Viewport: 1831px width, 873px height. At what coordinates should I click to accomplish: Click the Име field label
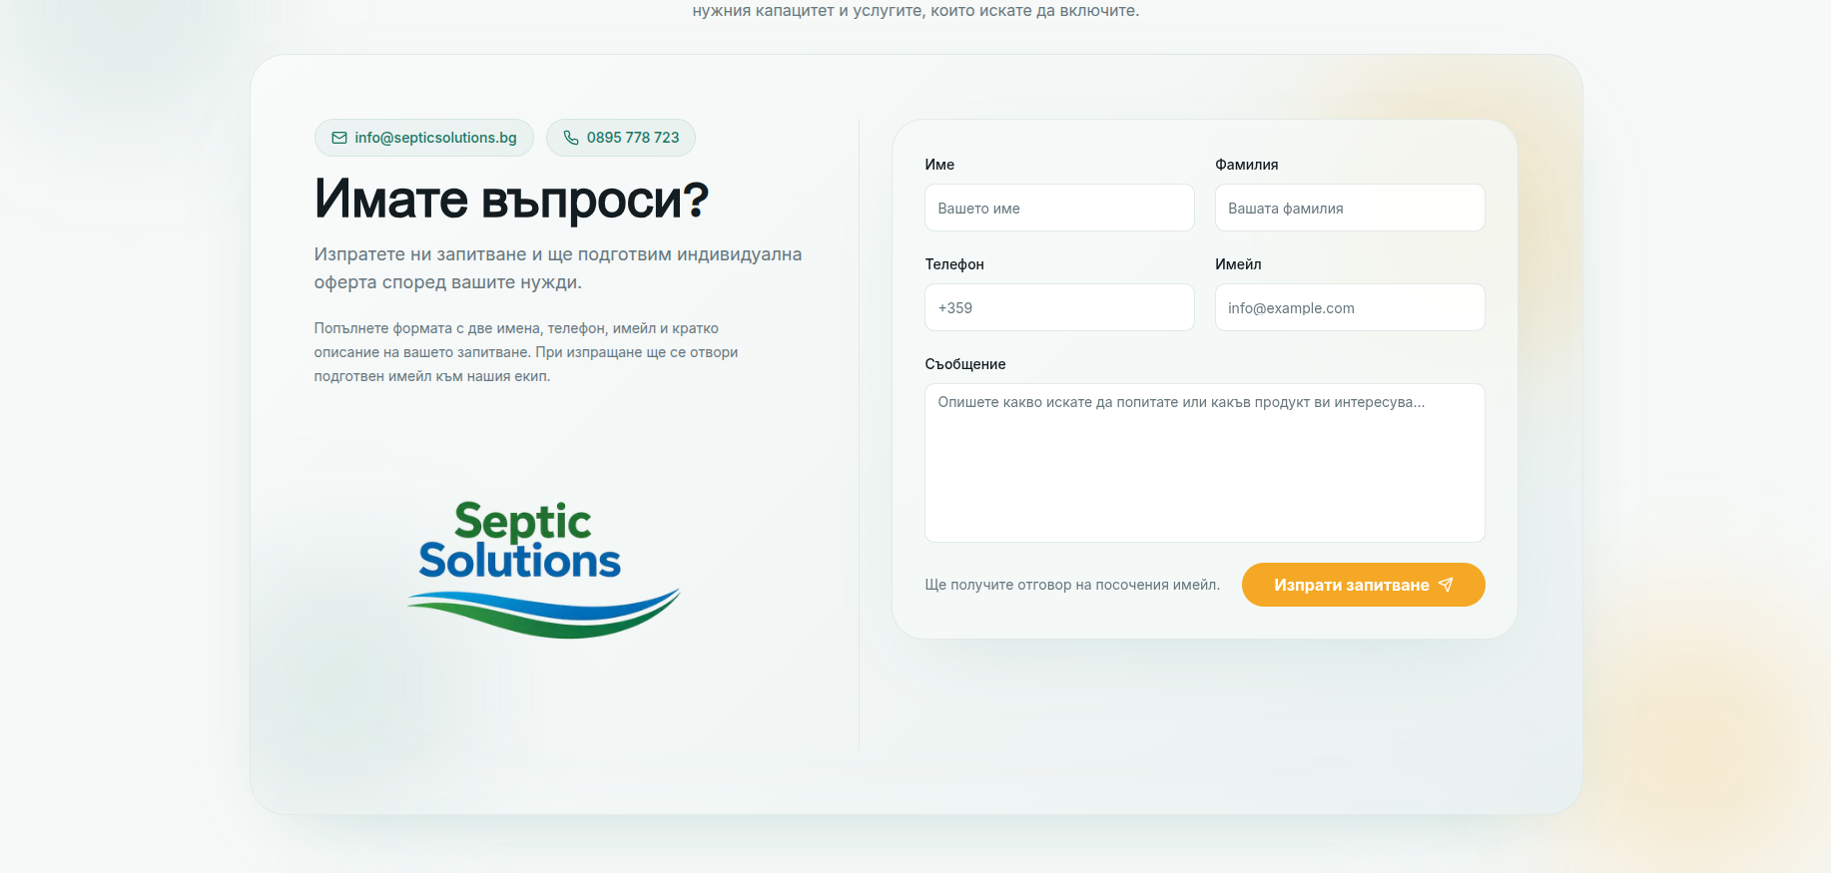[939, 165]
